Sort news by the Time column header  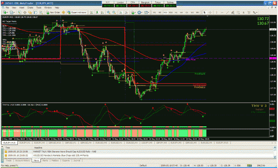pos(18,148)
